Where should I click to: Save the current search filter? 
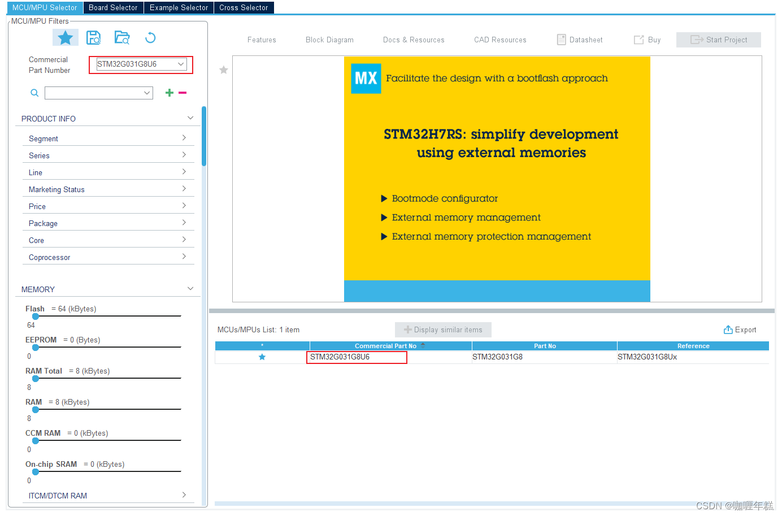93,38
